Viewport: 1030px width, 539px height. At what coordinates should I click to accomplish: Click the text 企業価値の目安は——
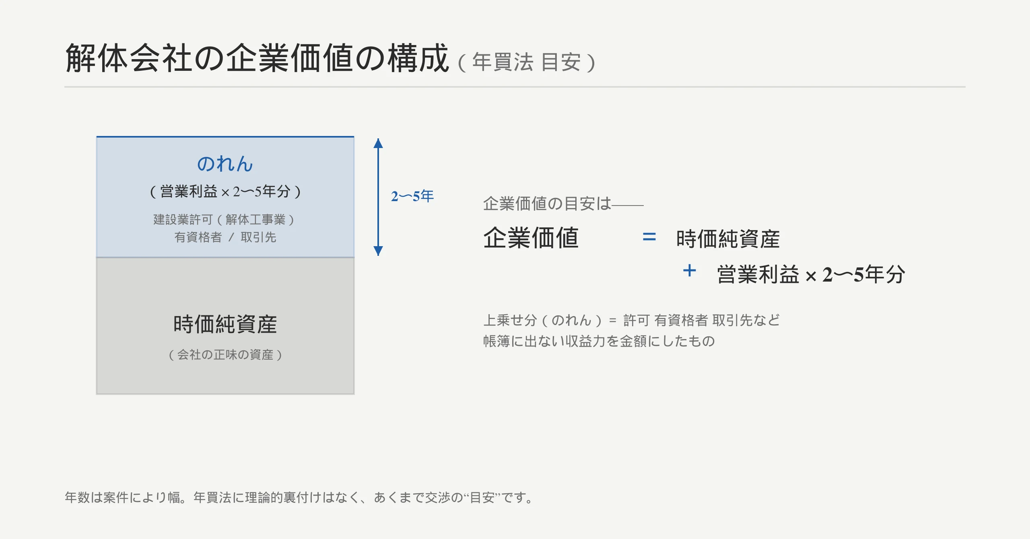pos(563,204)
